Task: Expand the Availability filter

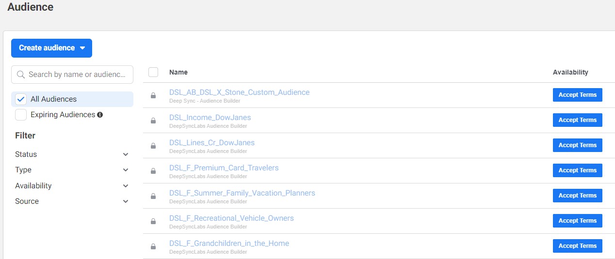Action: pyautogui.click(x=126, y=186)
